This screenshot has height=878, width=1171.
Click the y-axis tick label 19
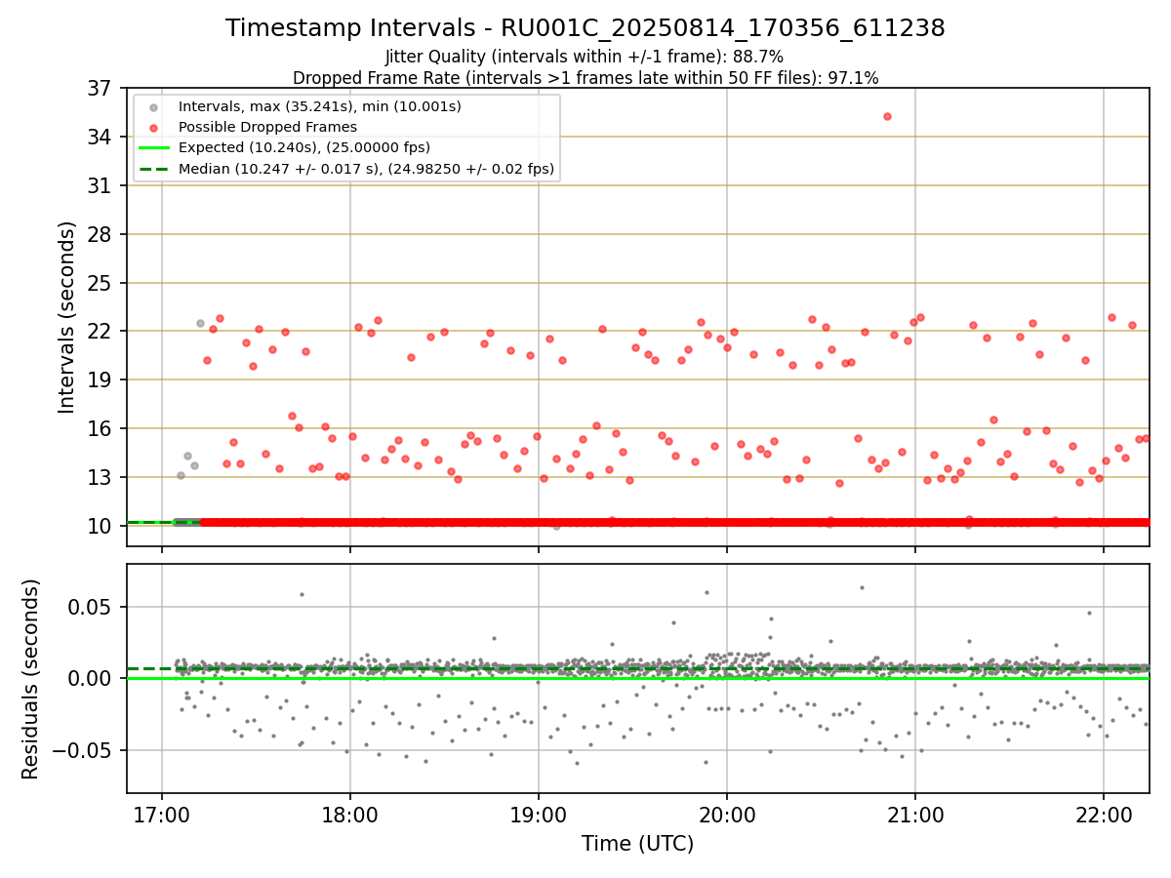click(101, 380)
